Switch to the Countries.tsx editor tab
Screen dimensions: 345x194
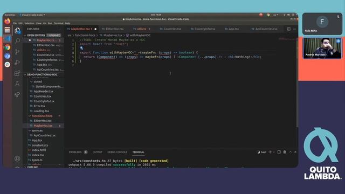170,29
